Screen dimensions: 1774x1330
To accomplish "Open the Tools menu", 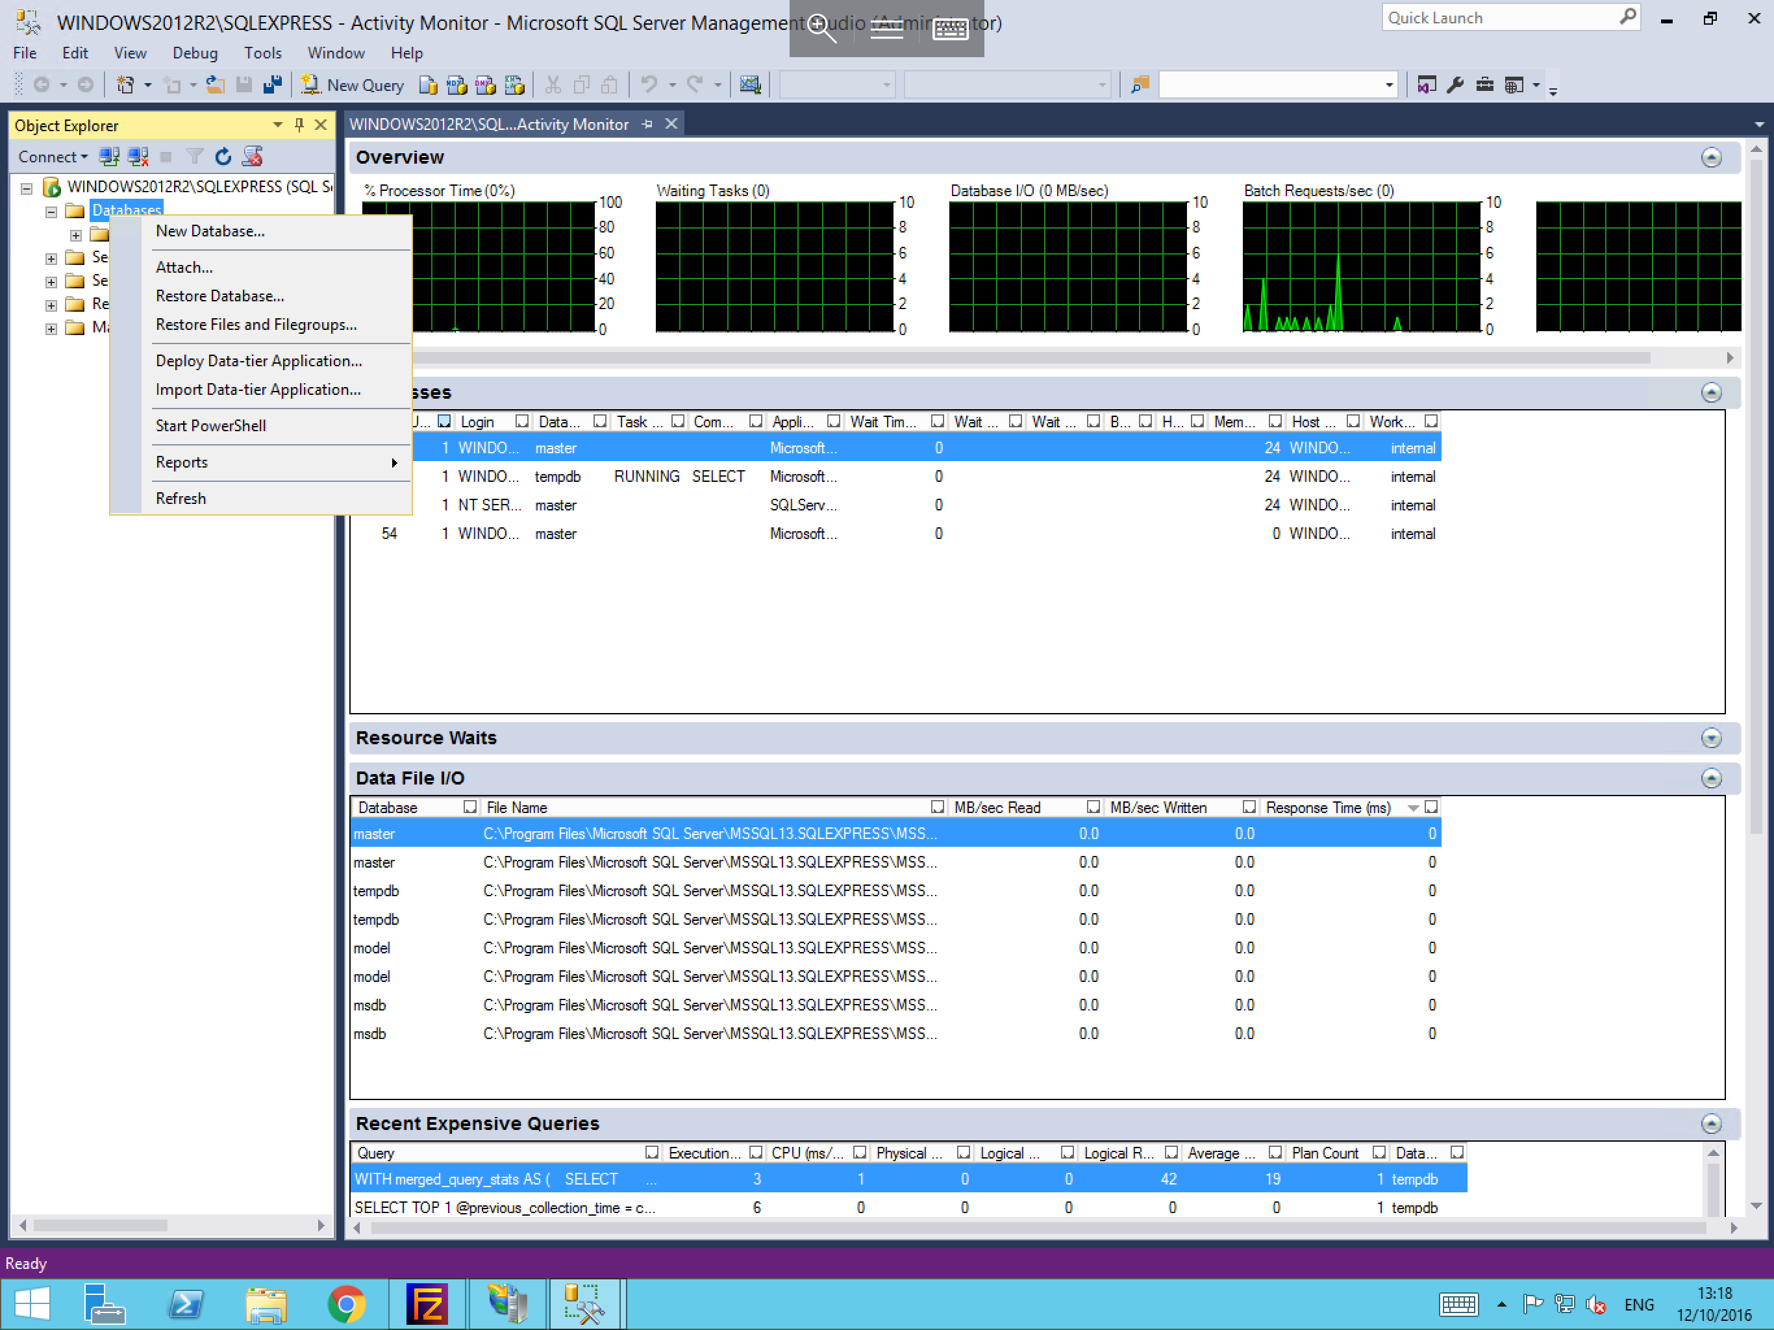I will (x=262, y=54).
